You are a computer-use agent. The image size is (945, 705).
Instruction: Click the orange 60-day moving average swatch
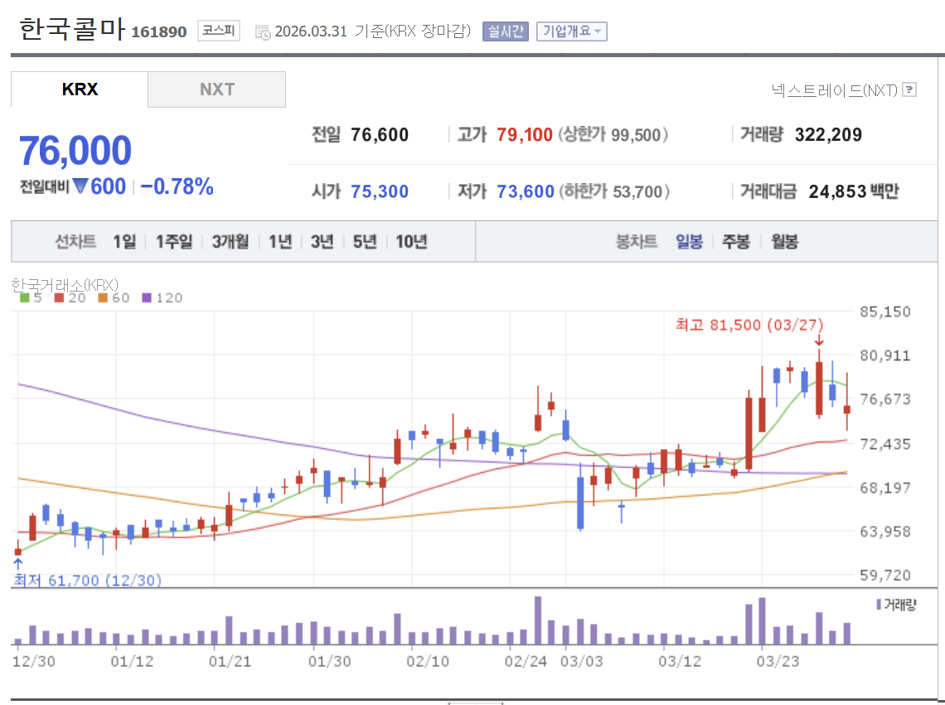coord(103,297)
